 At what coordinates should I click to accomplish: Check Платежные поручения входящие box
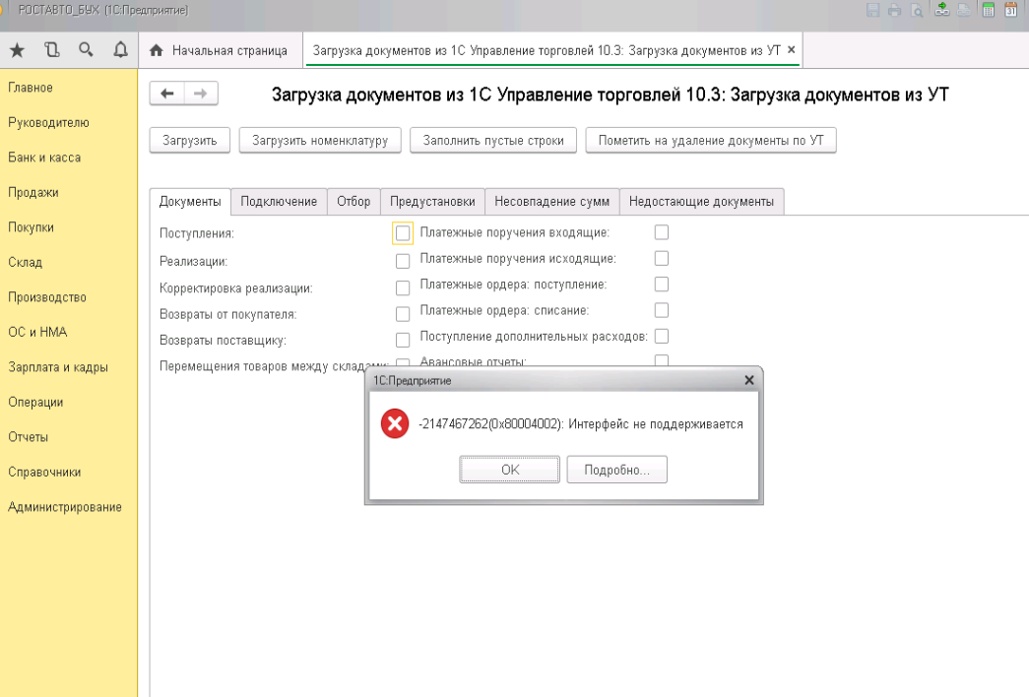tap(662, 232)
